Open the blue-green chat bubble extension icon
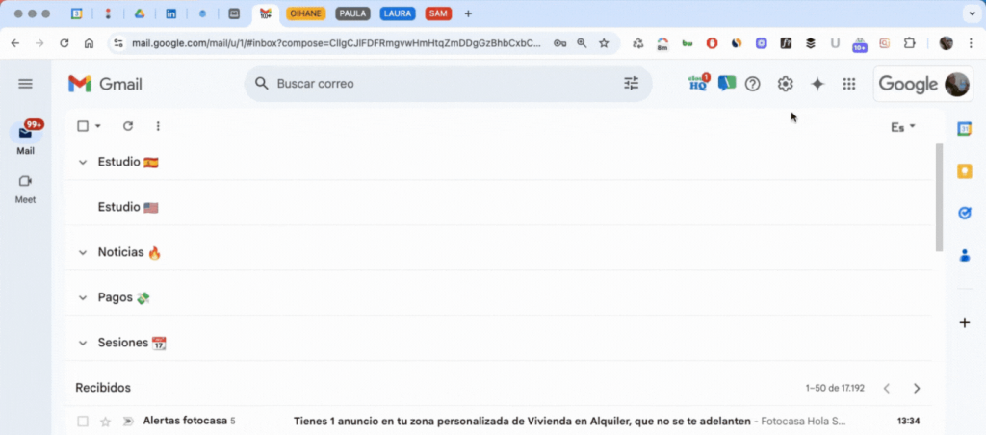The height and width of the screenshot is (435, 986). 727,84
